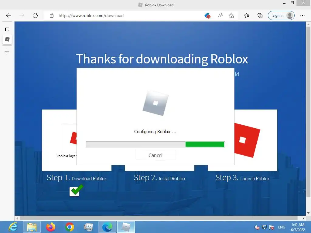Go back to the previous page
Image resolution: width=311 pixels, height=233 pixels.
pos(8,15)
